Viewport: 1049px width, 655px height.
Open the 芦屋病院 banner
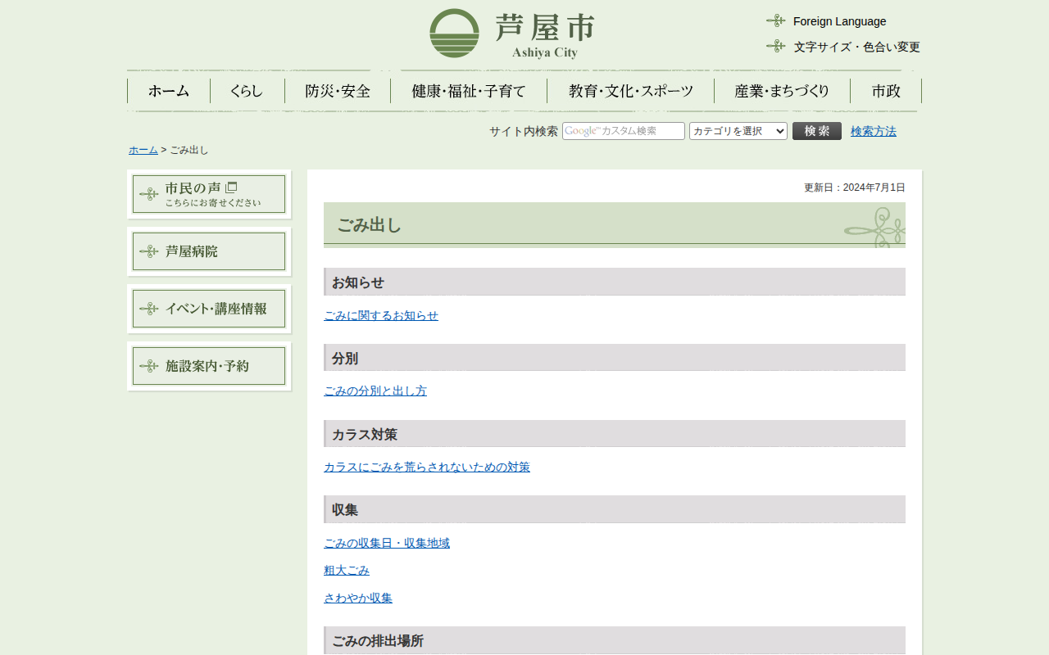coord(209,251)
